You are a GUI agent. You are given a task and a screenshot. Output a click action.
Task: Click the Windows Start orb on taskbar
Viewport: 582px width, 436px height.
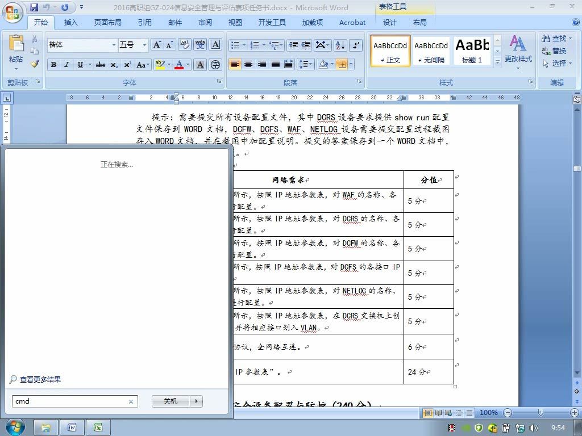tap(14, 427)
